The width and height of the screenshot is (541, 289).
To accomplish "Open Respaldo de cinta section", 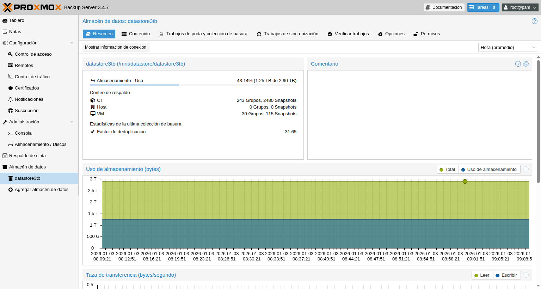I will 27,156.
